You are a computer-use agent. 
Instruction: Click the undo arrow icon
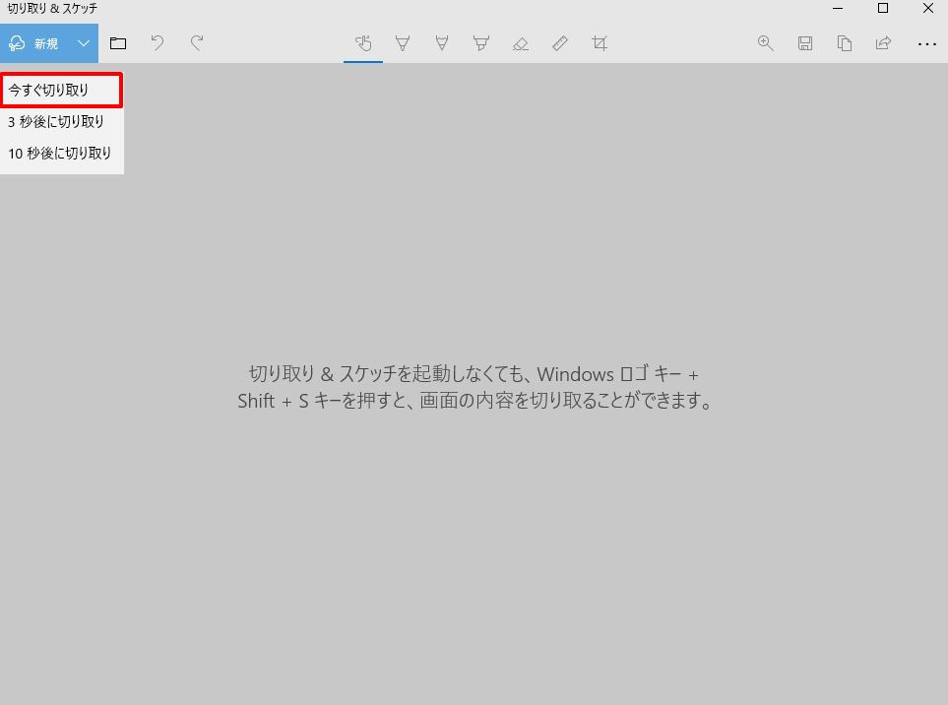pyautogui.click(x=158, y=43)
